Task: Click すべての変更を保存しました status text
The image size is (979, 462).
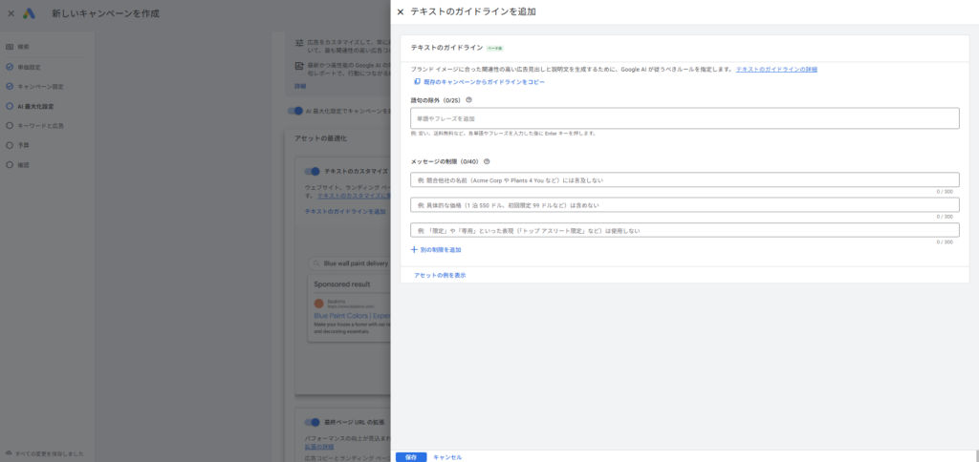Action: tap(50, 454)
